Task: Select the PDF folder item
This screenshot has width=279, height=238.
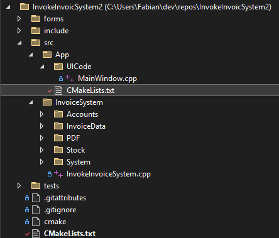Action: (73, 138)
